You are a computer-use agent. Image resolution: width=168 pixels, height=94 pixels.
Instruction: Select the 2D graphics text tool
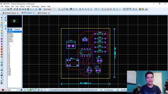[2, 73]
